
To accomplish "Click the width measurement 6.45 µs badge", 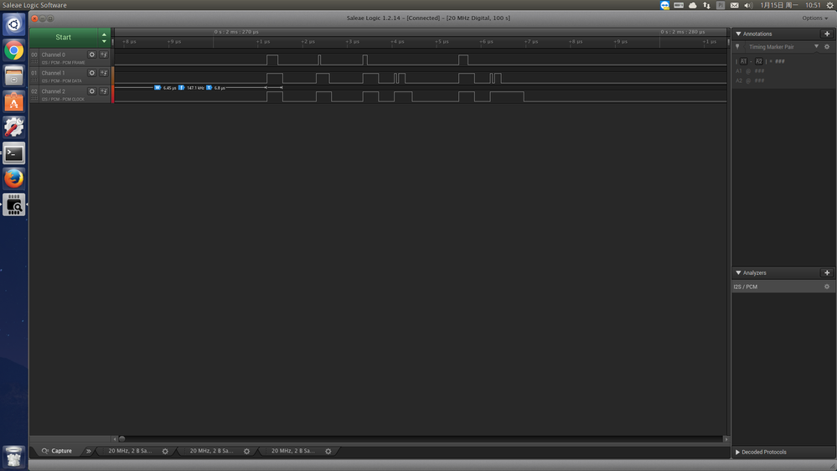I will point(166,87).
